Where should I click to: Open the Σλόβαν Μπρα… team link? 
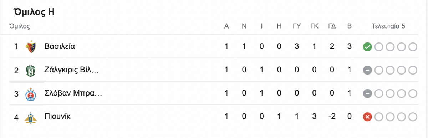point(73,93)
